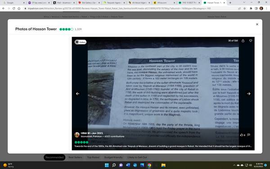
Task: Bookmark this page with the star icon
Action: point(244,9)
